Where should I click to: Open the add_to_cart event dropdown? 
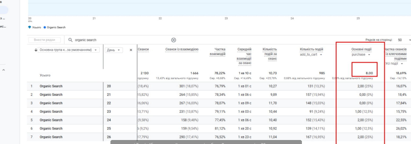(311, 55)
